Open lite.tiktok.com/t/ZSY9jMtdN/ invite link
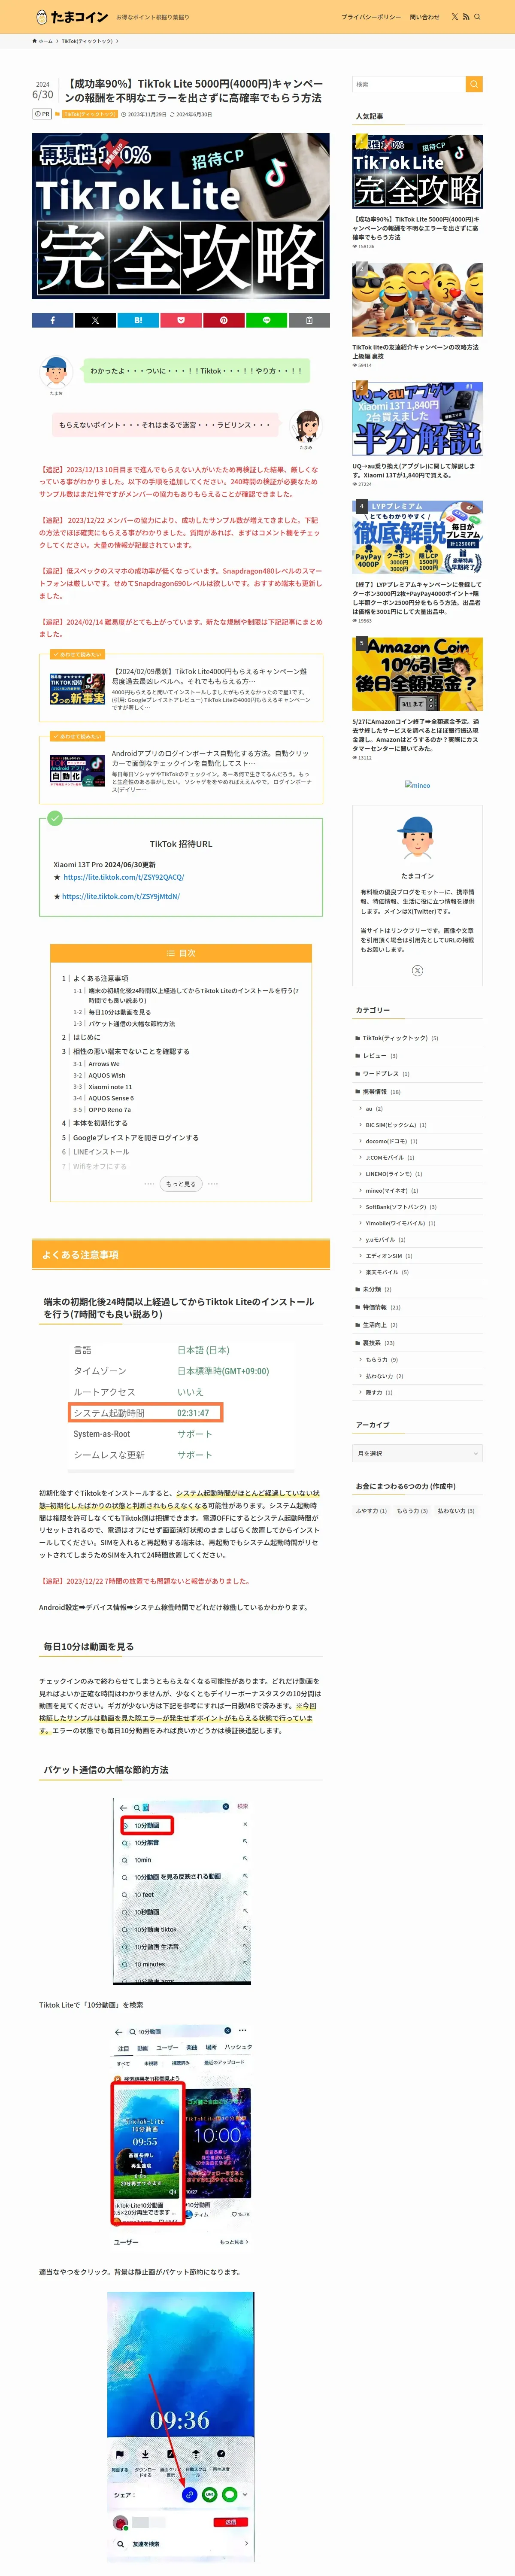515x2576 pixels. (121, 896)
